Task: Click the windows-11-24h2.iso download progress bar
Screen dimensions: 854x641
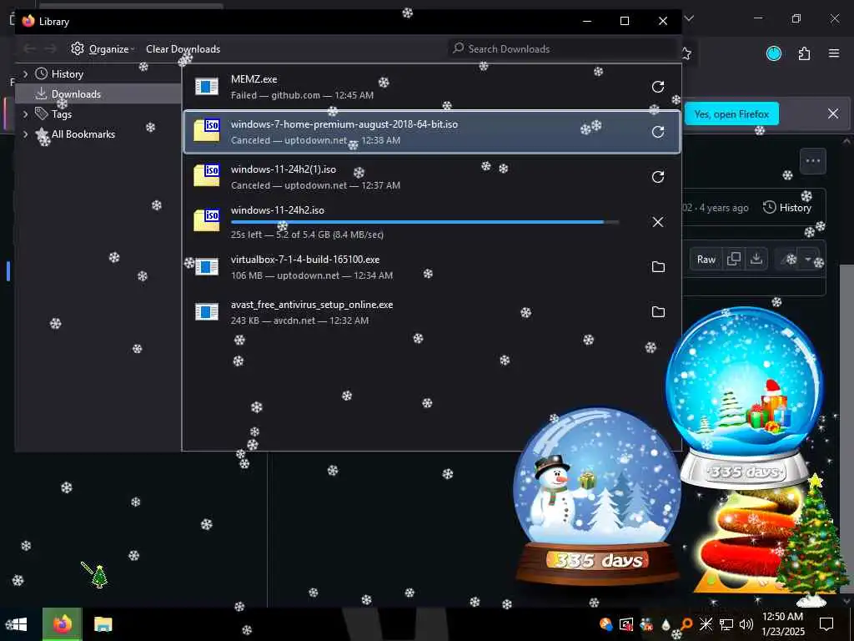Action: [424, 222]
